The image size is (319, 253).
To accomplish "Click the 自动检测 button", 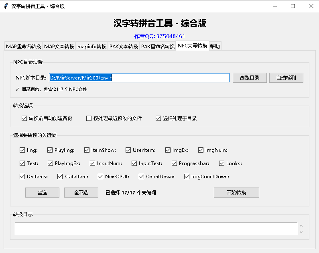I will click(286, 78).
